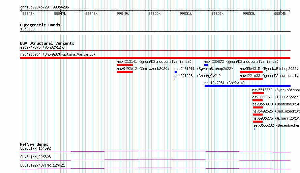Image resolution: width=300 pixels, height=173 pixels.
Task: Click the RefSeq Genes track title
Action: (x=34, y=144)
